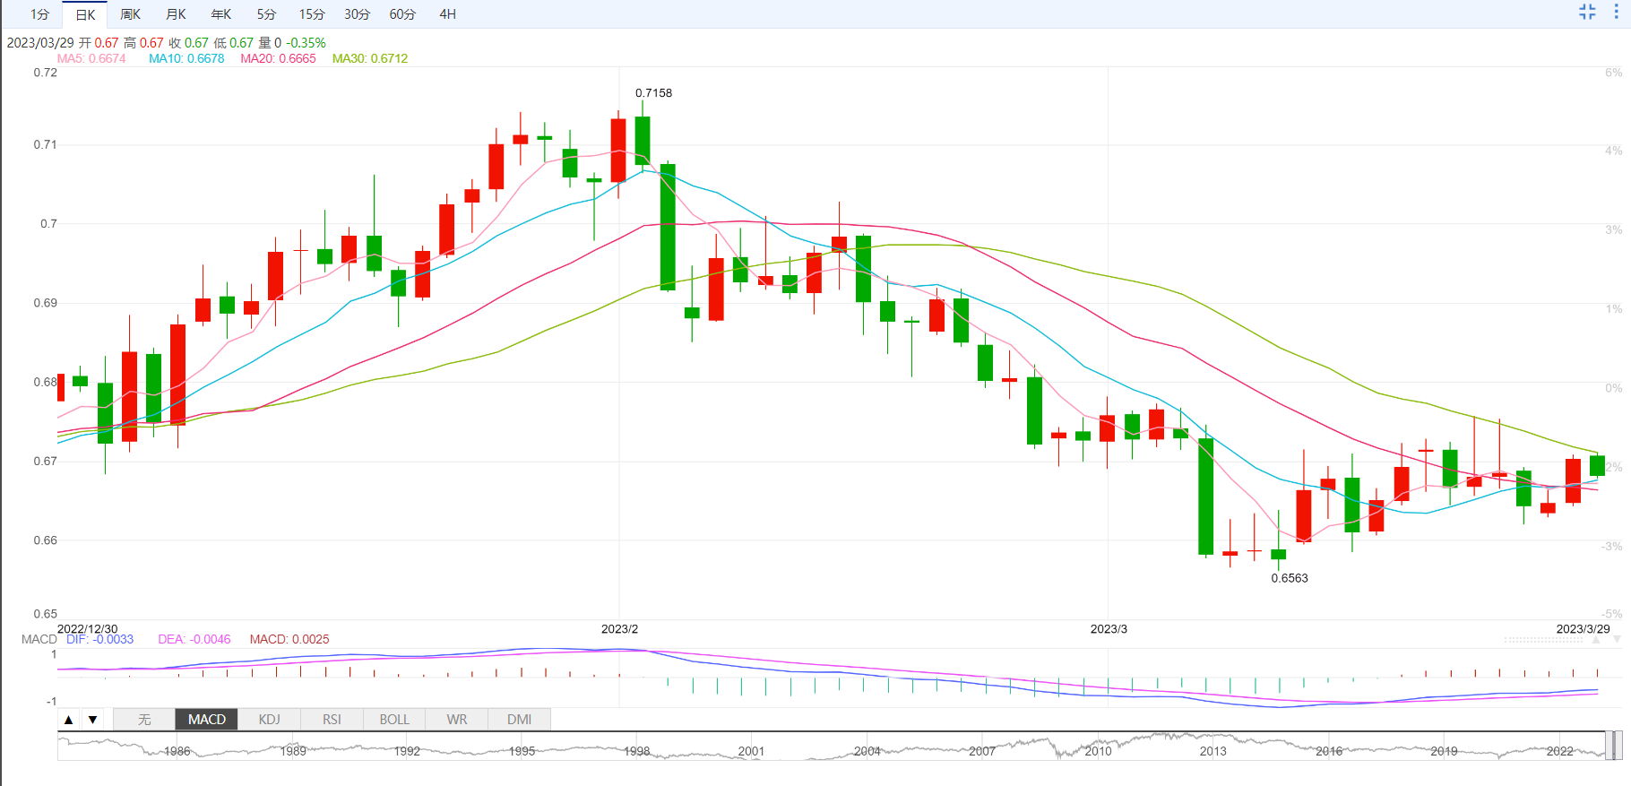Viewport: 1631px width, 786px height.
Task: Choose the DMI indicator tab
Action: (x=519, y=720)
